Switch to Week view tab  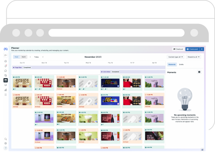(16, 57)
